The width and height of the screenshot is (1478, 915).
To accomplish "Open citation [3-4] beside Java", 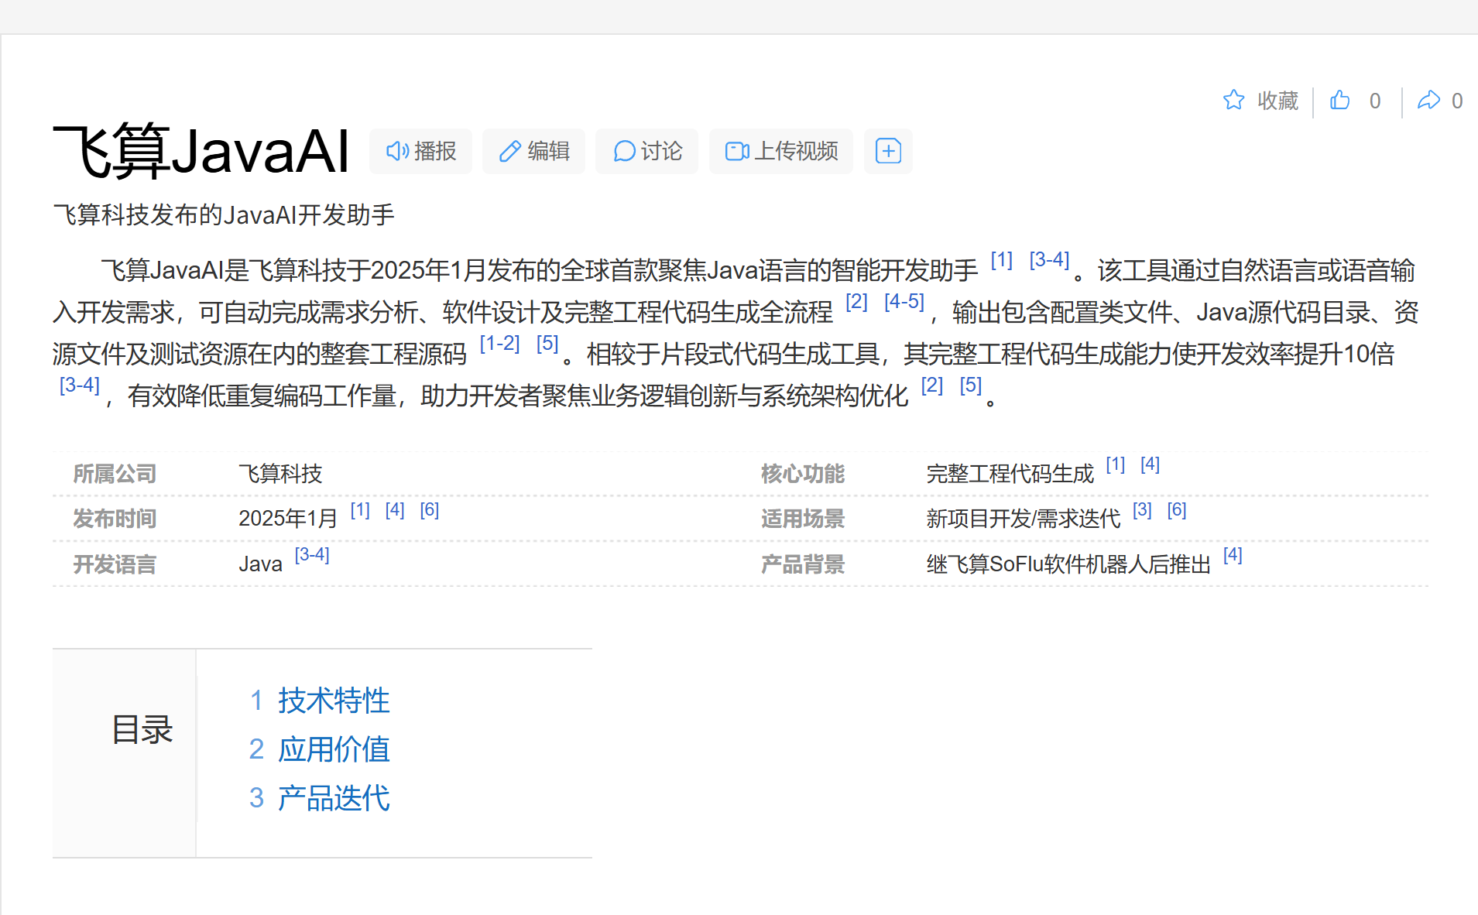I will 312,555.
